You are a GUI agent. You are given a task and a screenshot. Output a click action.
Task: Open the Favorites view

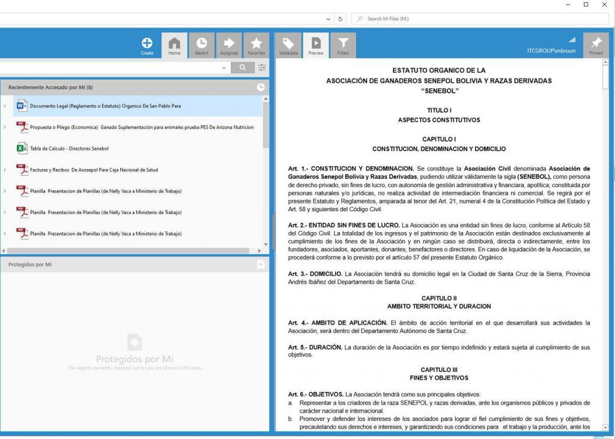point(256,46)
